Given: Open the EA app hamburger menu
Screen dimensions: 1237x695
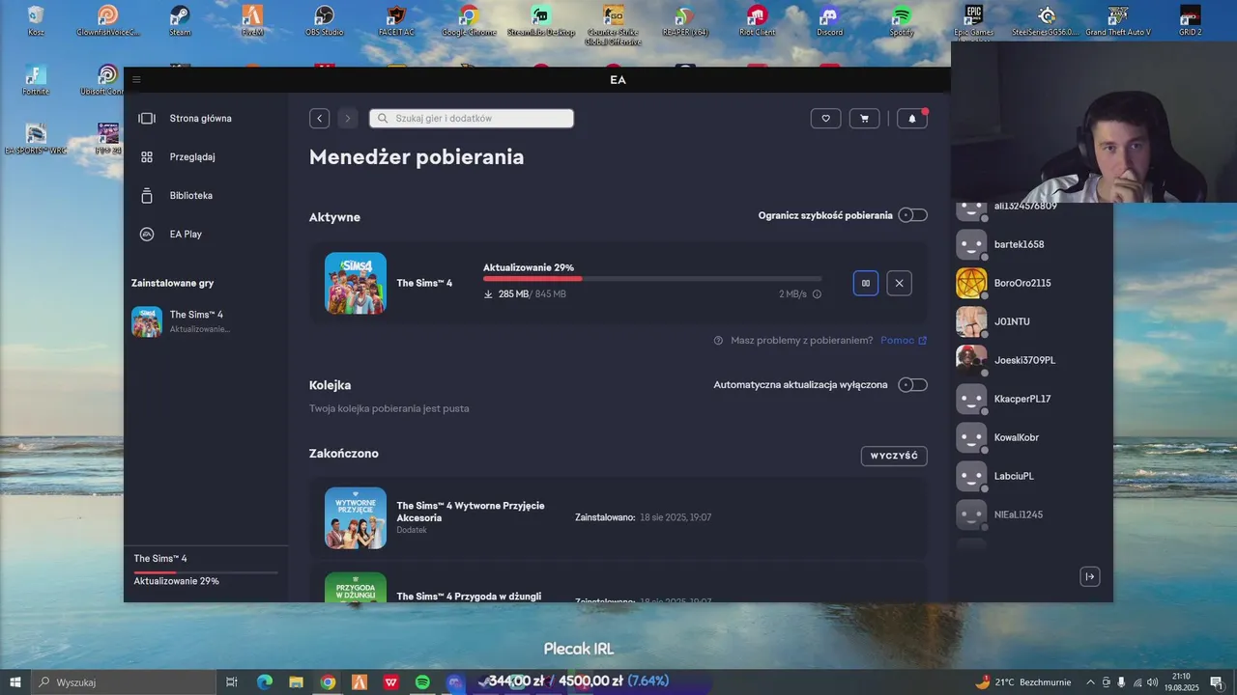Looking at the screenshot, I should (x=137, y=79).
